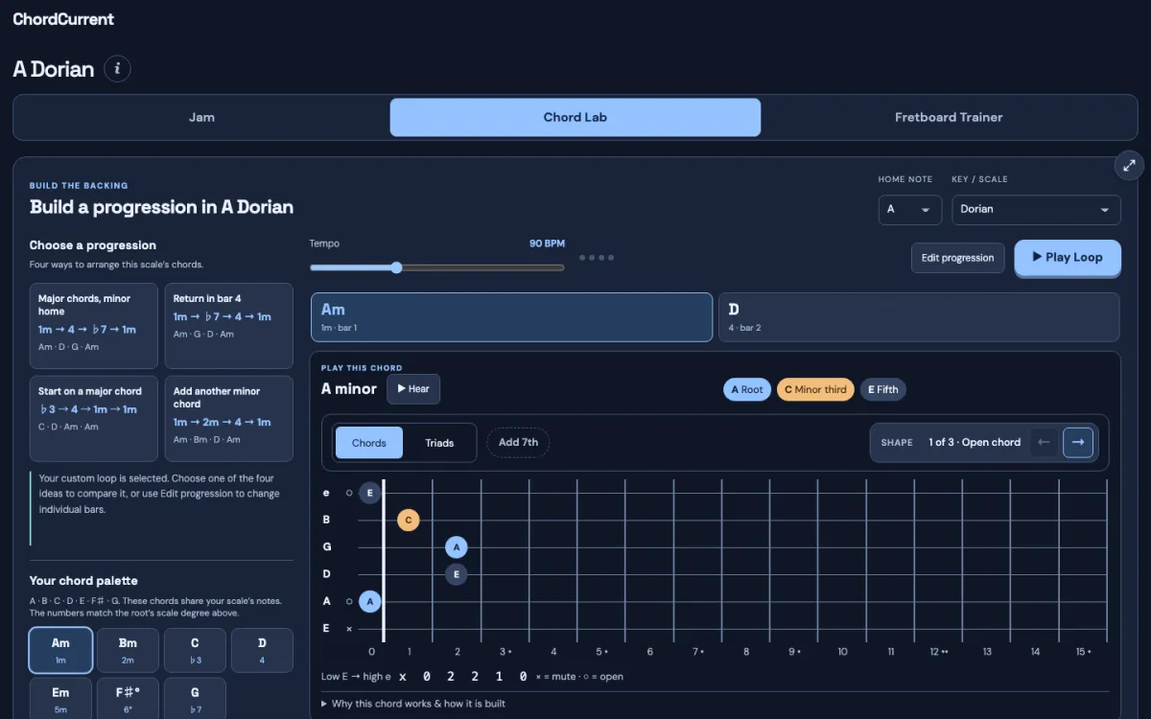Open the Key / Scale Dorian dropdown

pyautogui.click(x=1036, y=209)
